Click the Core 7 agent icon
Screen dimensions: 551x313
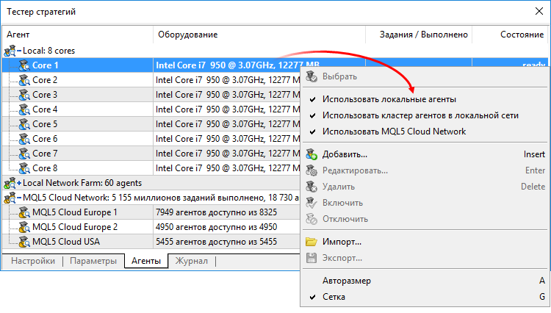pyautogui.click(x=24, y=154)
